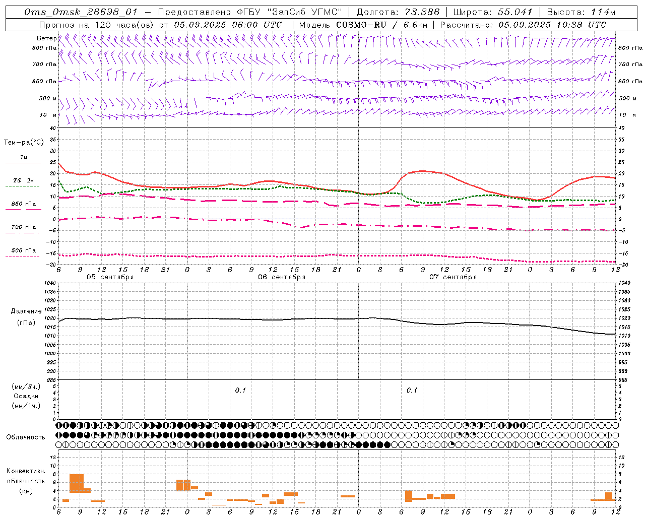Click the Рассчитано: 05.09.2025 10:38 UTC text
Viewport: 645px width, 516px height.
(523, 25)
